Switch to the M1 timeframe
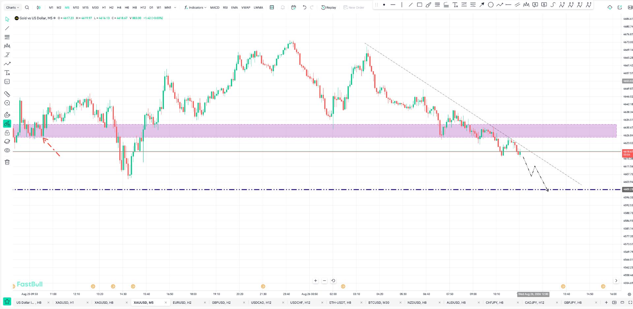 tap(51, 8)
